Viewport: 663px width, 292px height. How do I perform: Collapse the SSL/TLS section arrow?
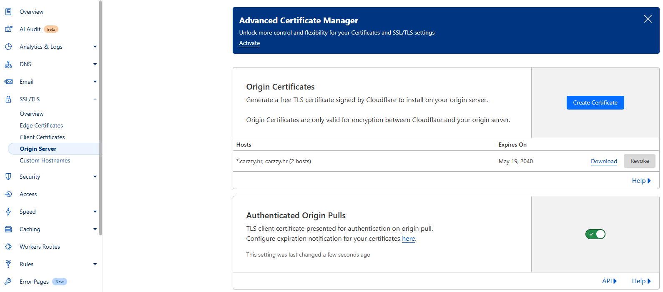pos(95,99)
